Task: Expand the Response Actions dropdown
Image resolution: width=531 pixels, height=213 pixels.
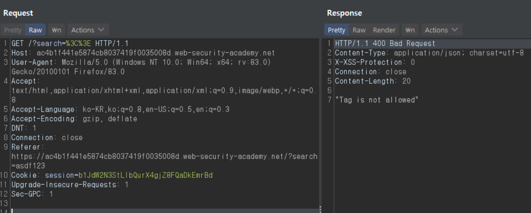Action: [441, 30]
